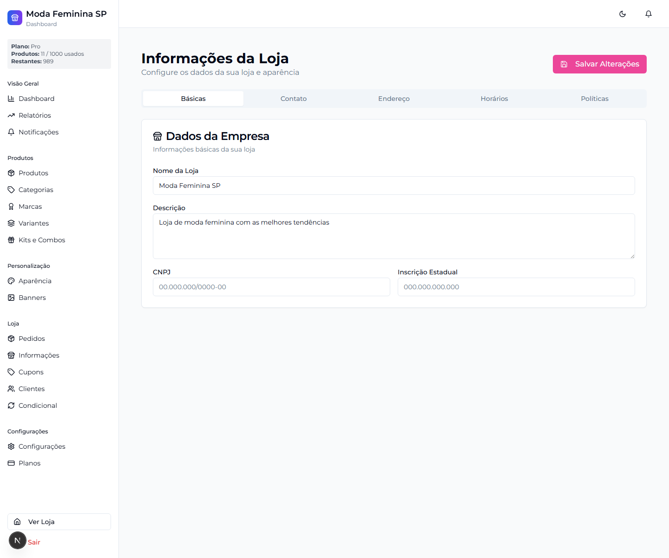The image size is (669, 558).
Task: Click the Aparência palette icon
Action: (11, 281)
